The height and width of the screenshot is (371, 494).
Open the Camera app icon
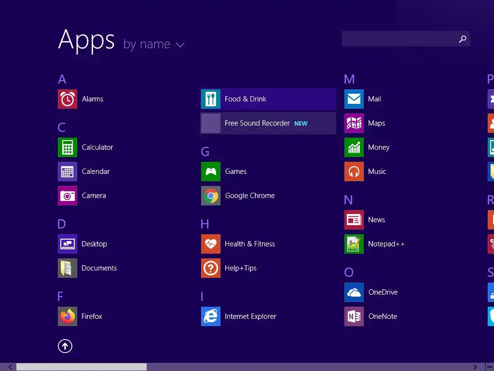(x=68, y=196)
